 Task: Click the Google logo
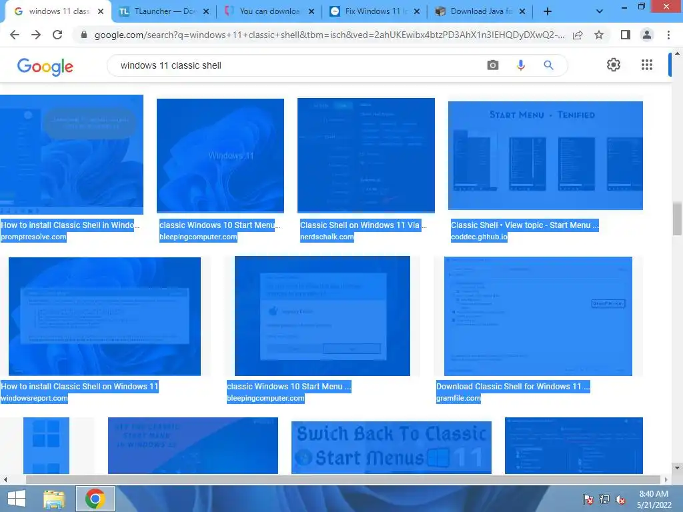[x=45, y=67]
